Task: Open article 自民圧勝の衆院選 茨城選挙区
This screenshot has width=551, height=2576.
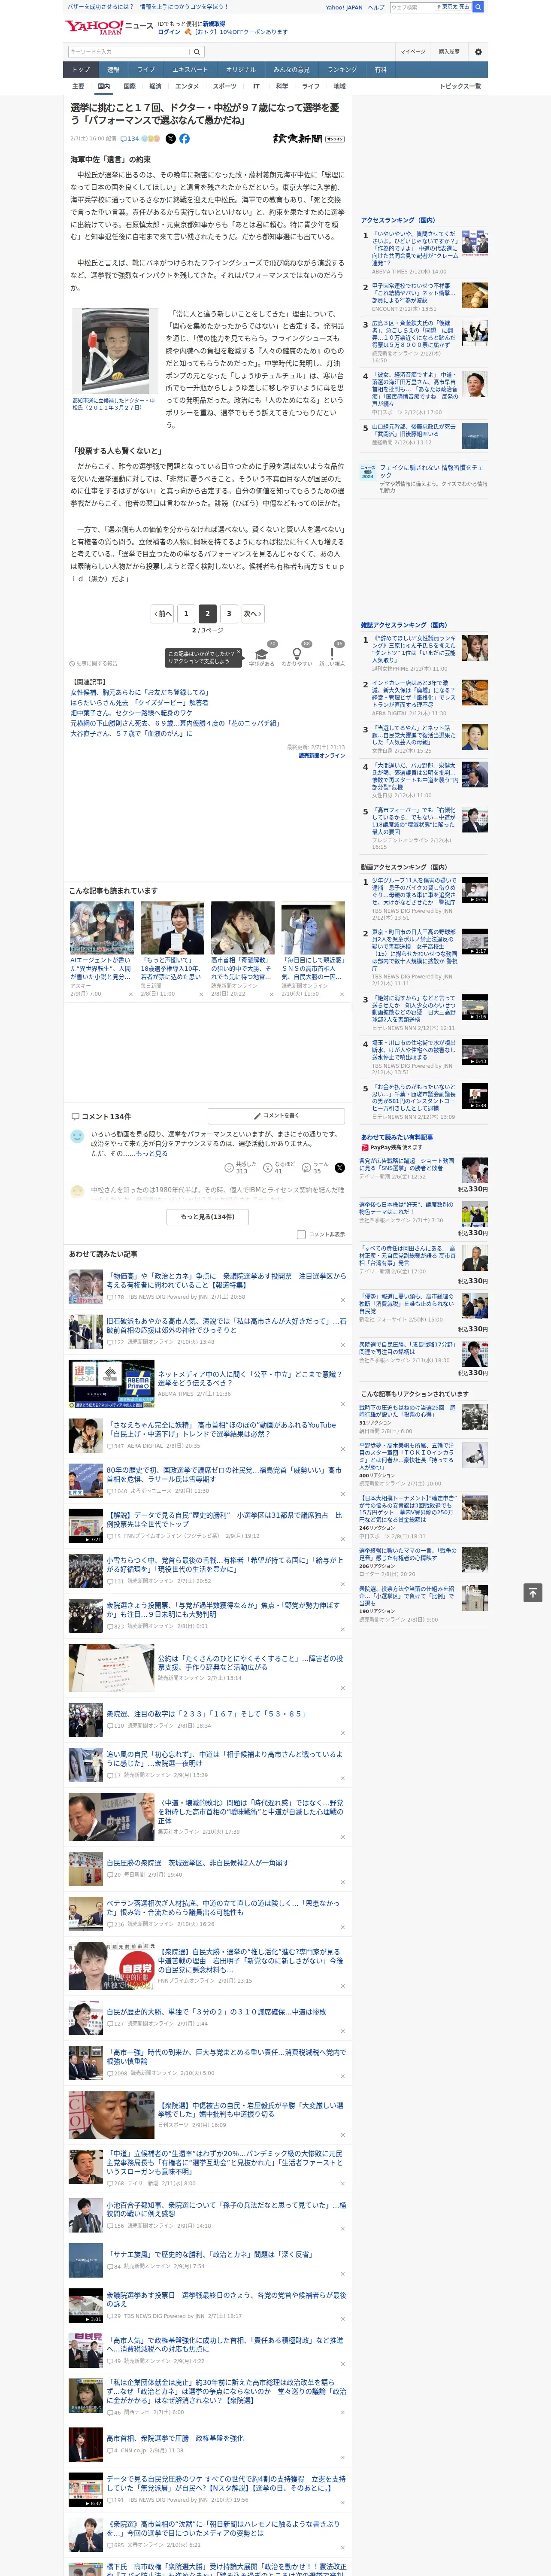Action: (198, 1863)
